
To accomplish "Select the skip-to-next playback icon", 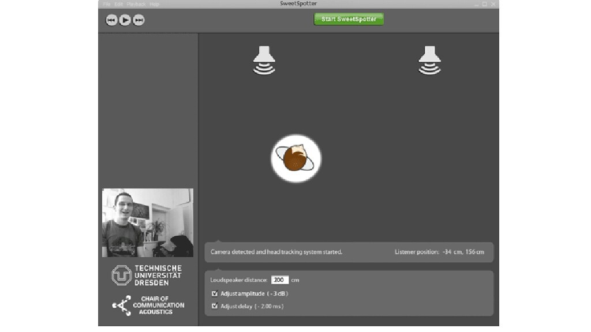I will [x=138, y=20].
